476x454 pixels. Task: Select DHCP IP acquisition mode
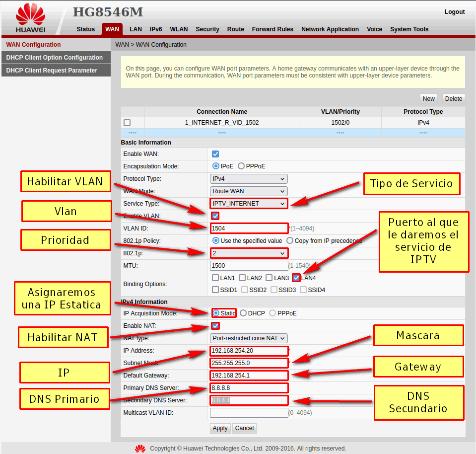click(243, 313)
